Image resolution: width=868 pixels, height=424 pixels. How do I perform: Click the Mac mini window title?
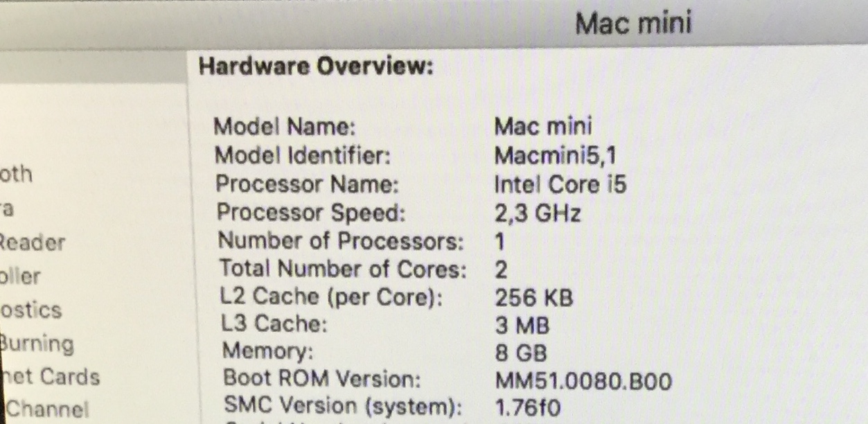click(x=633, y=24)
